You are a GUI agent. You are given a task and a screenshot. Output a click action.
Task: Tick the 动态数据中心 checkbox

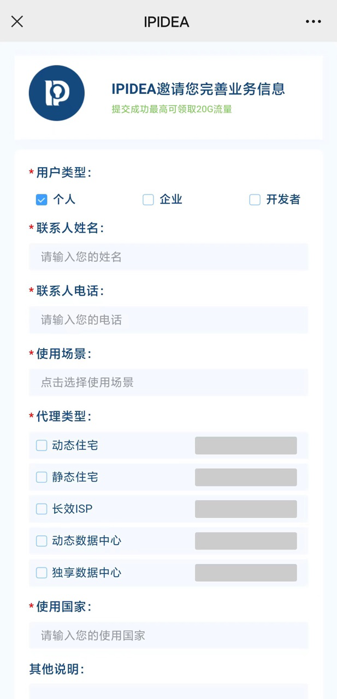click(42, 541)
